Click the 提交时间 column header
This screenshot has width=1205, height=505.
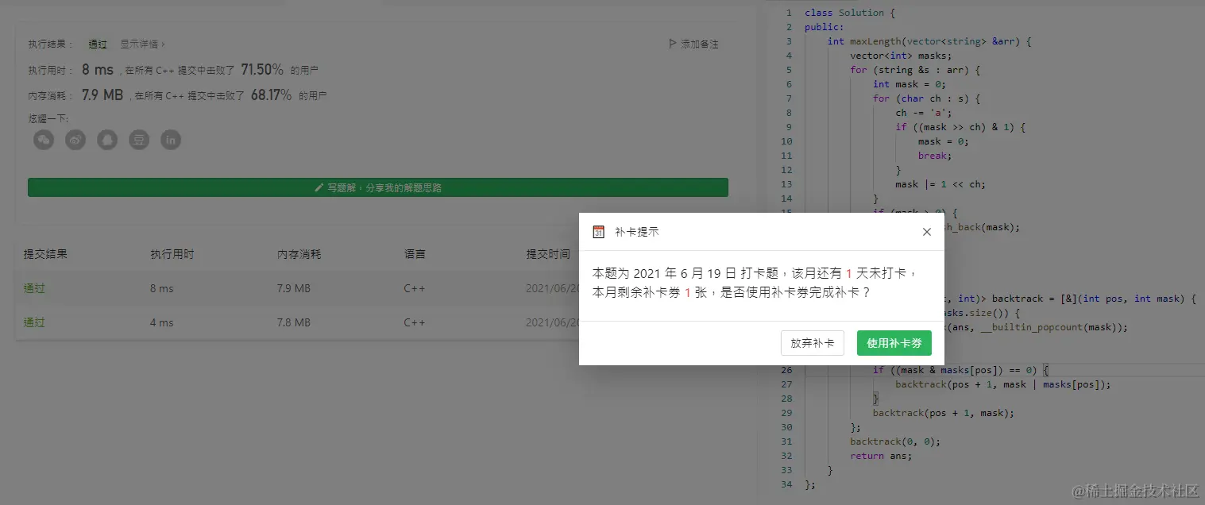548,254
